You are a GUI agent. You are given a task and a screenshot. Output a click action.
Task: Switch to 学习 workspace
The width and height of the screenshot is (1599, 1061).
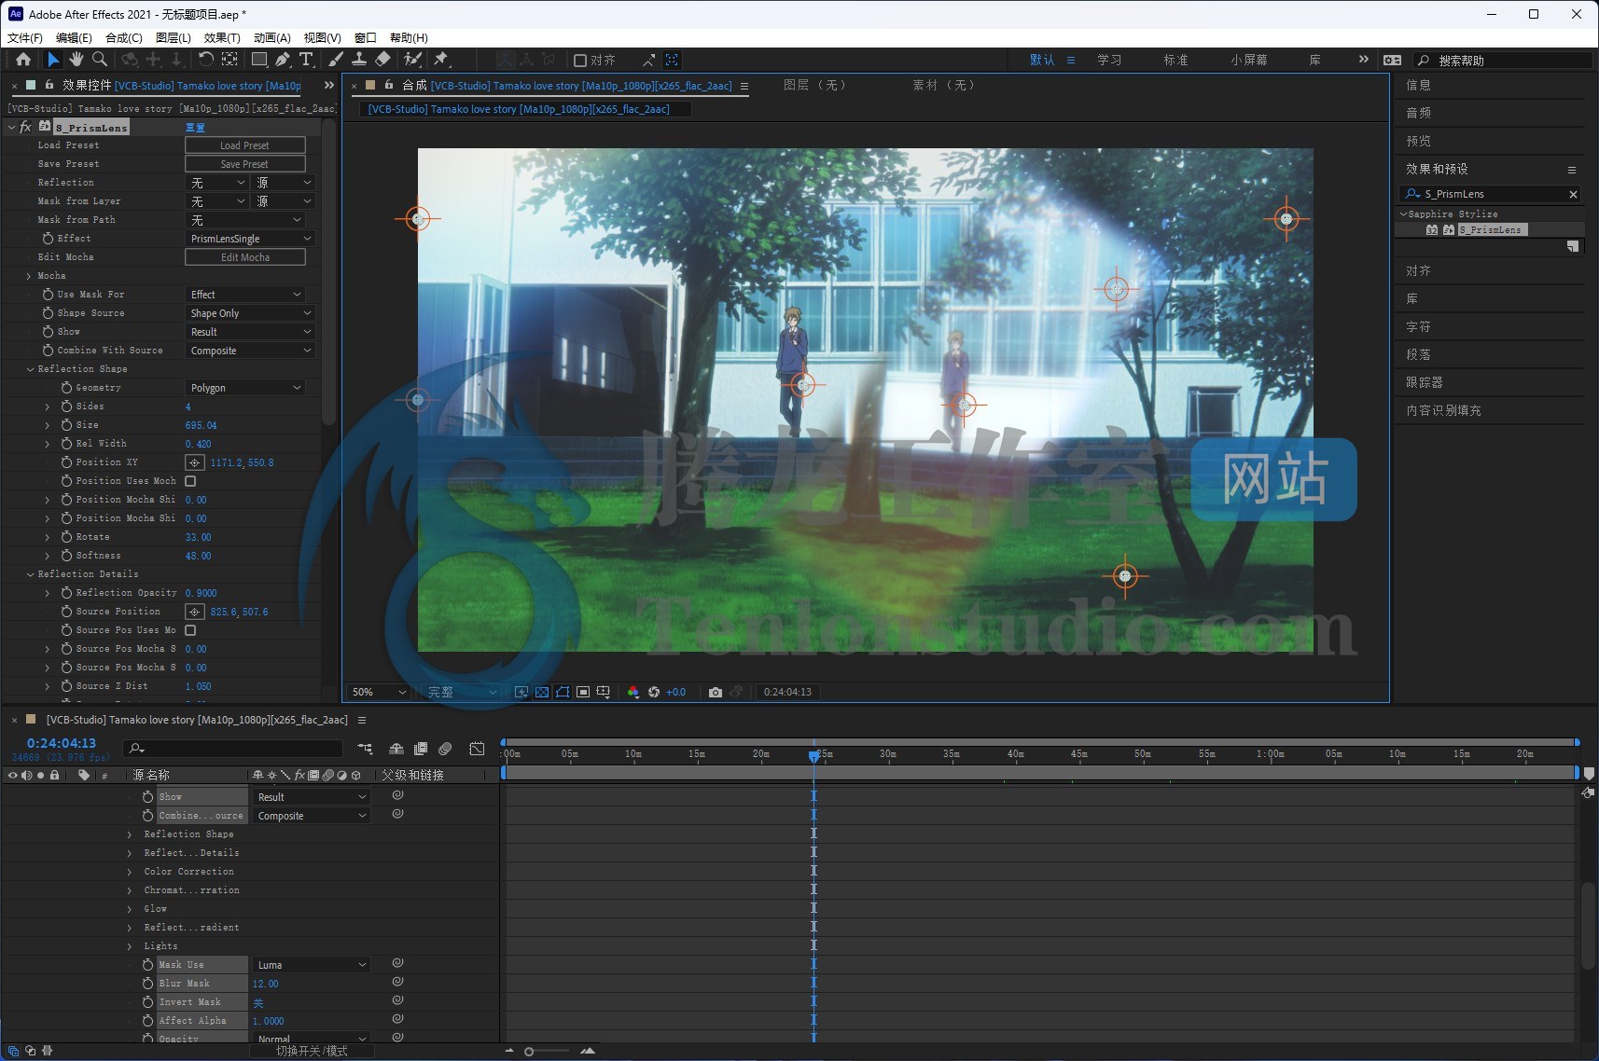1109,60
